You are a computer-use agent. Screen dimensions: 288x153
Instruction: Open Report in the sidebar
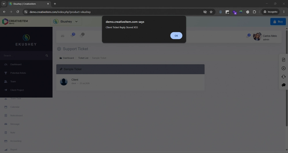pyautogui.click(x=14, y=150)
